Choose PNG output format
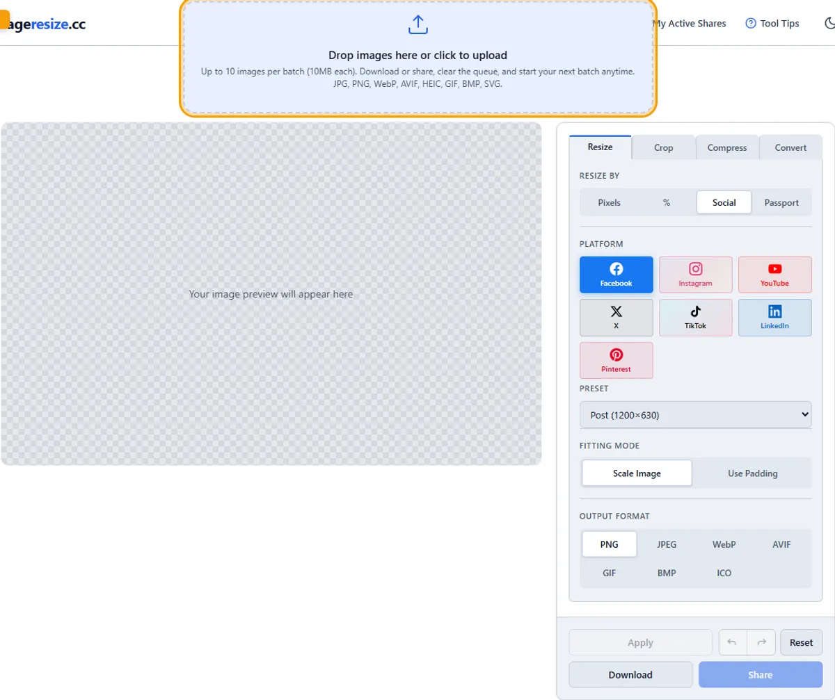The image size is (835, 700). [x=610, y=544]
